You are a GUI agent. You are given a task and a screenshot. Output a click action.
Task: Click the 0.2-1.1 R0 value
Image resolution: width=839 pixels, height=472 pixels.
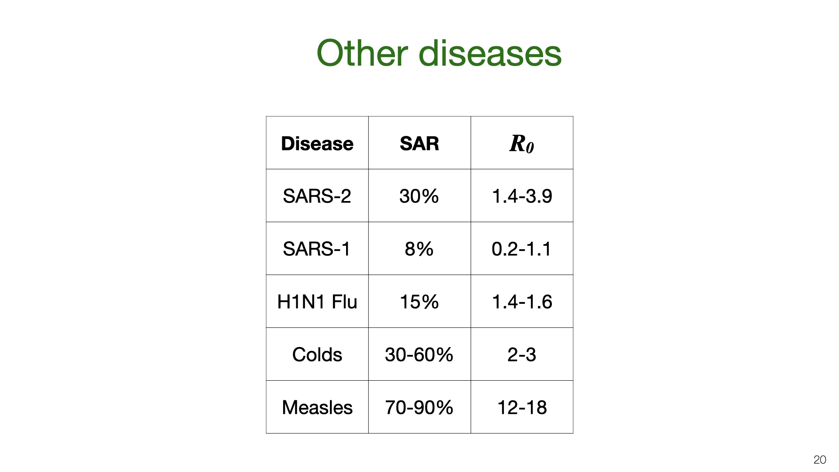point(522,249)
